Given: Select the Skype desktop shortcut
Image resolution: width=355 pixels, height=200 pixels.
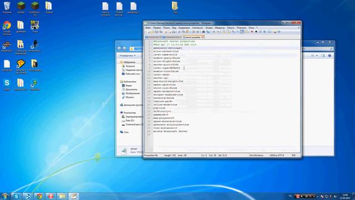Looking at the screenshot, I should [x=7, y=84].
